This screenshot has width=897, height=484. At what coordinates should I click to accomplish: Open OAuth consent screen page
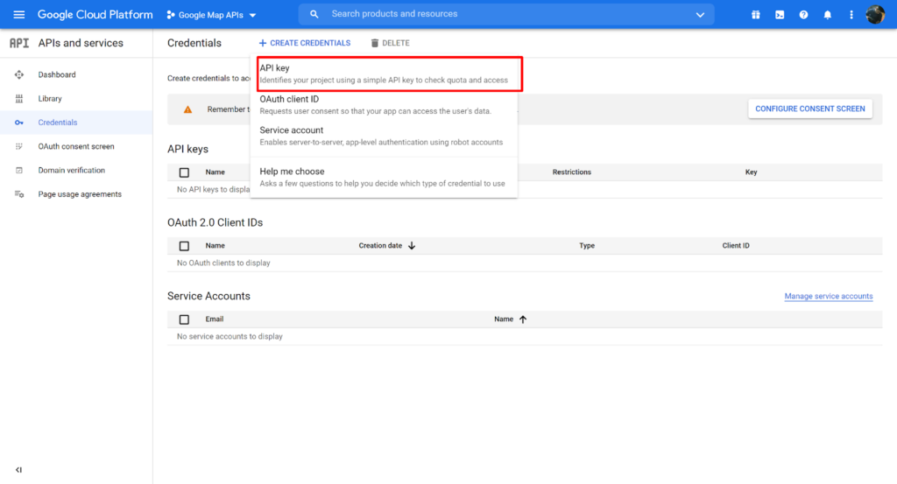pos(76,146)
